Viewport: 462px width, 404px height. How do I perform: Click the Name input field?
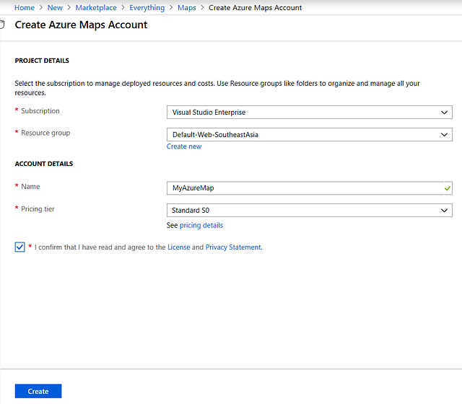[310, 188]
